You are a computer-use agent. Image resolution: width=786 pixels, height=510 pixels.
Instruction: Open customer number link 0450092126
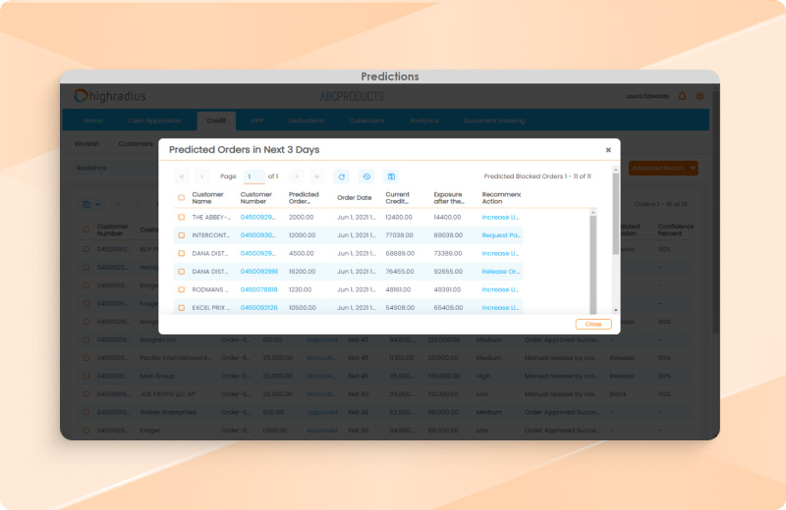259,307
